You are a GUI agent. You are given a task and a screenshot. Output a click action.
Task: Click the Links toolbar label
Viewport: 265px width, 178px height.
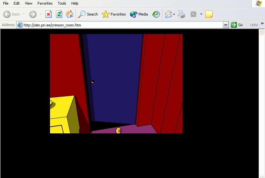pyautogui.click(x=254, y=25)
